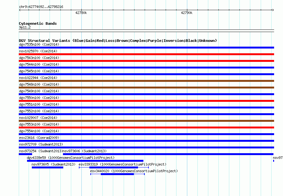Click the dgv7535n100 (Coe2014) blue gain bar

(146, 48)
